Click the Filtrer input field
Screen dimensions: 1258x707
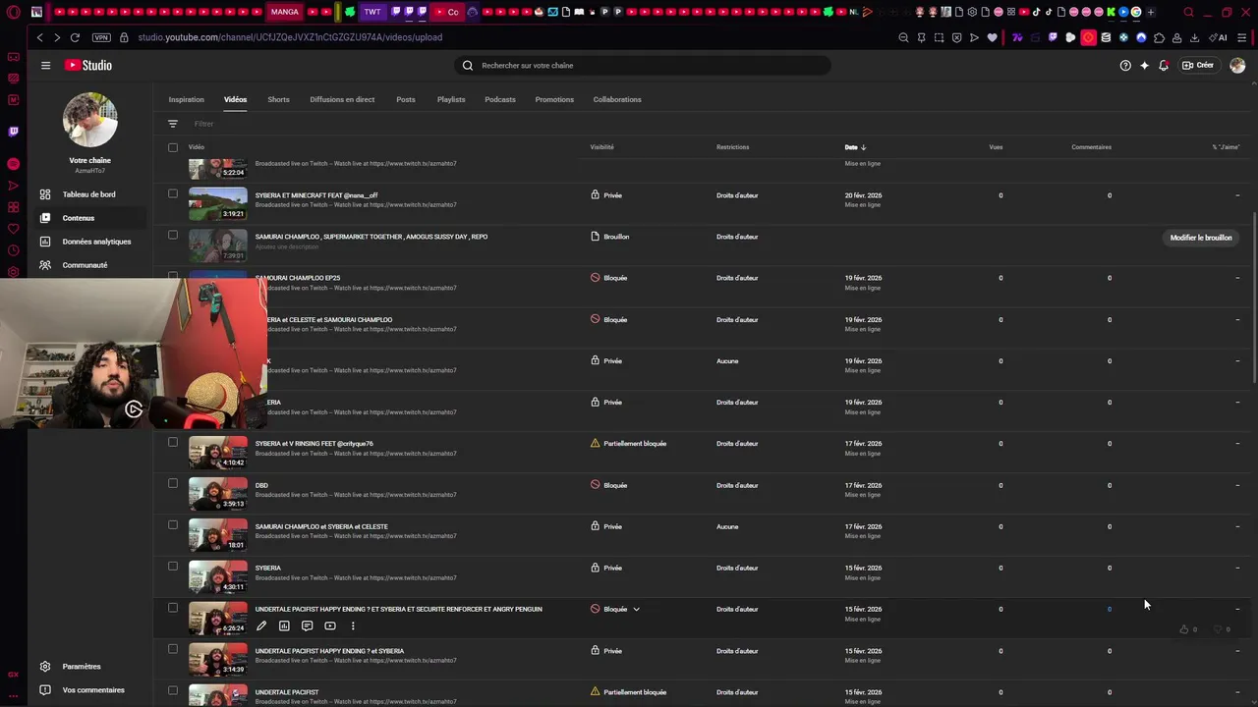tap(203, 124)
